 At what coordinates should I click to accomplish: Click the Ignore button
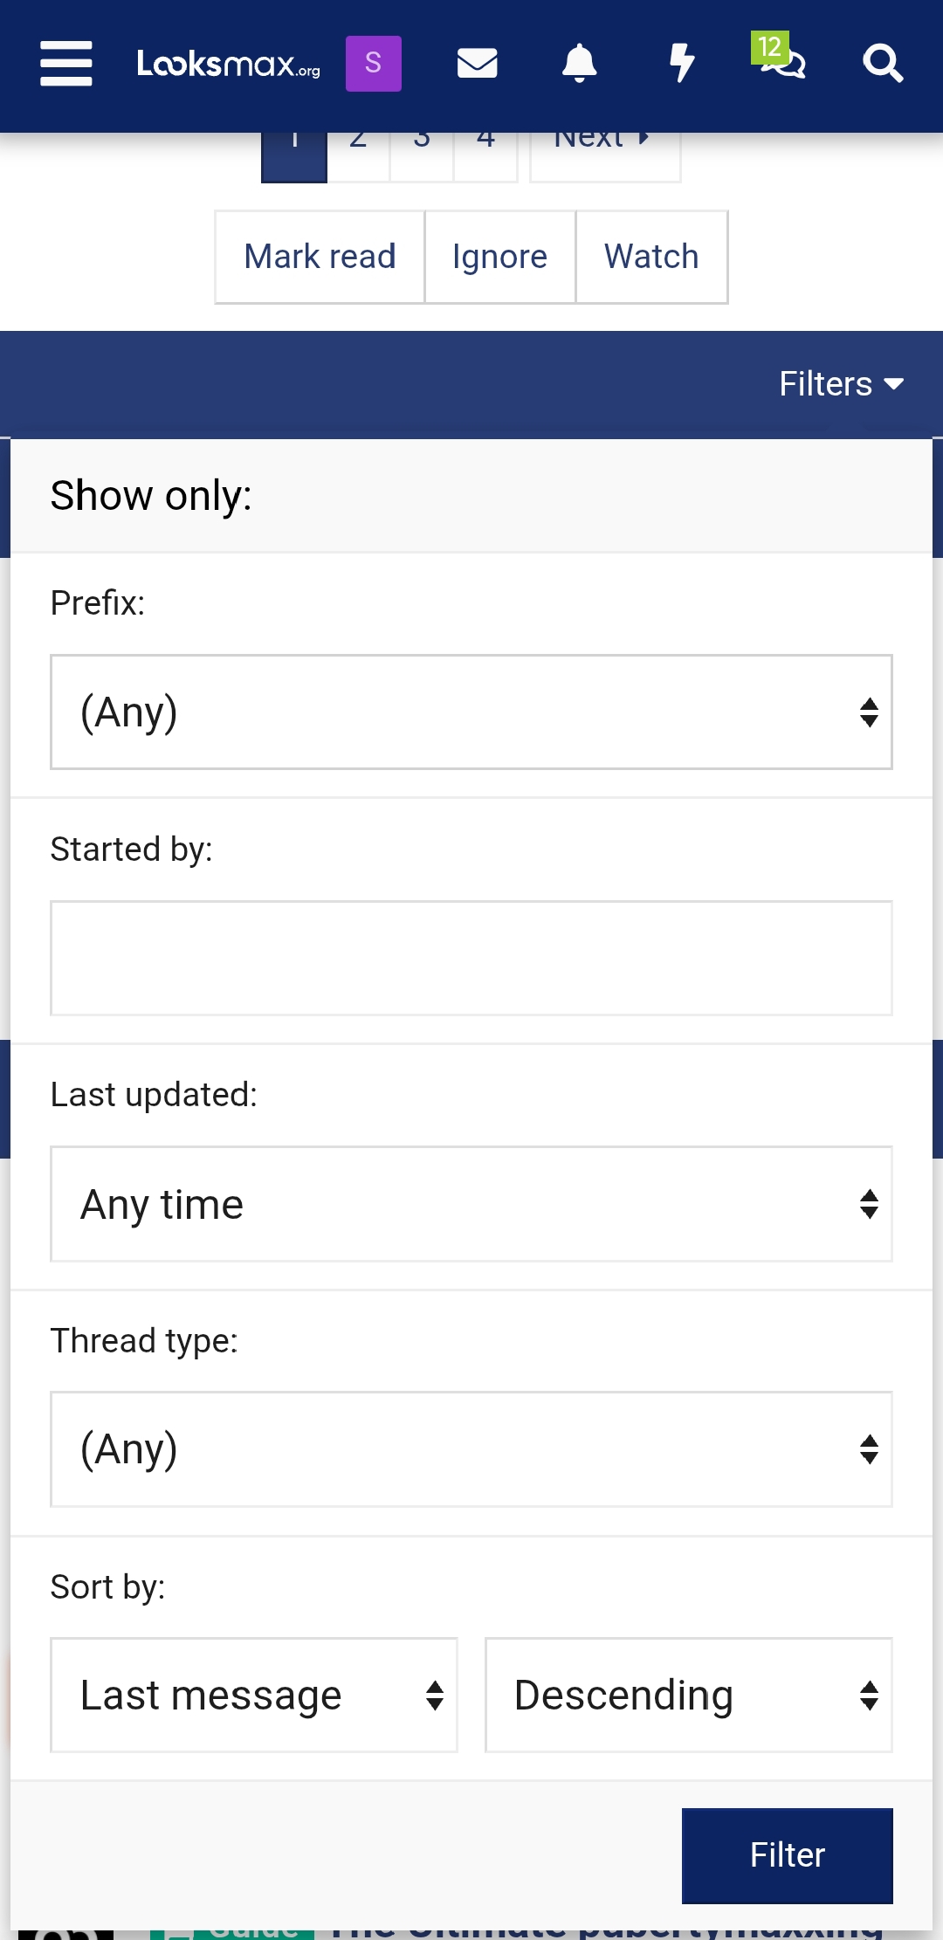500,257
